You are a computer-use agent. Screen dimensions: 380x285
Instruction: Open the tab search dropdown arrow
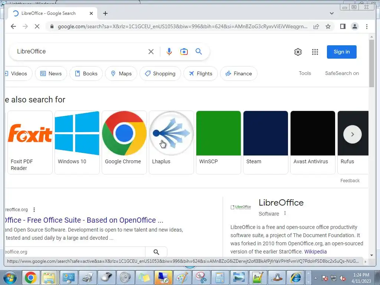(x=331, y=13)
